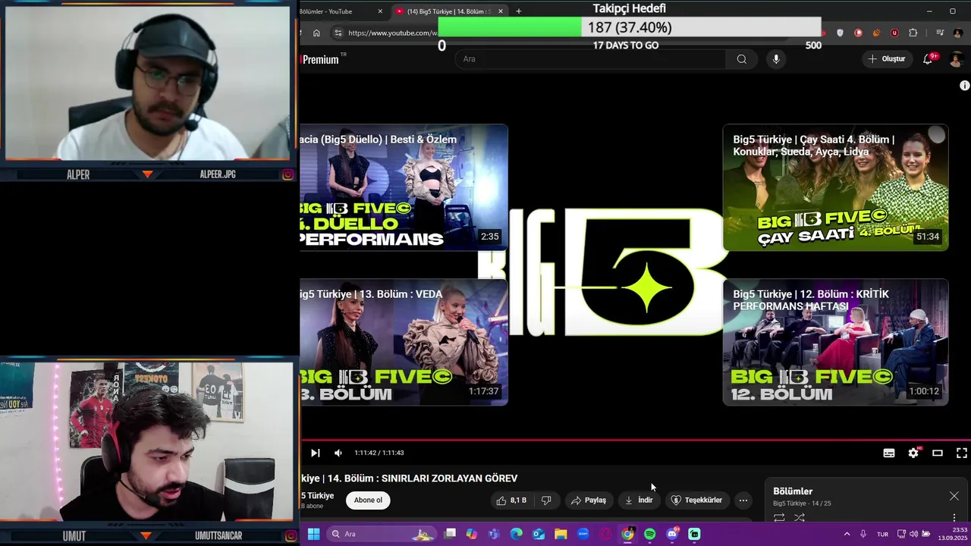Open the three-dot more actions menu

(x=743, y=500)
